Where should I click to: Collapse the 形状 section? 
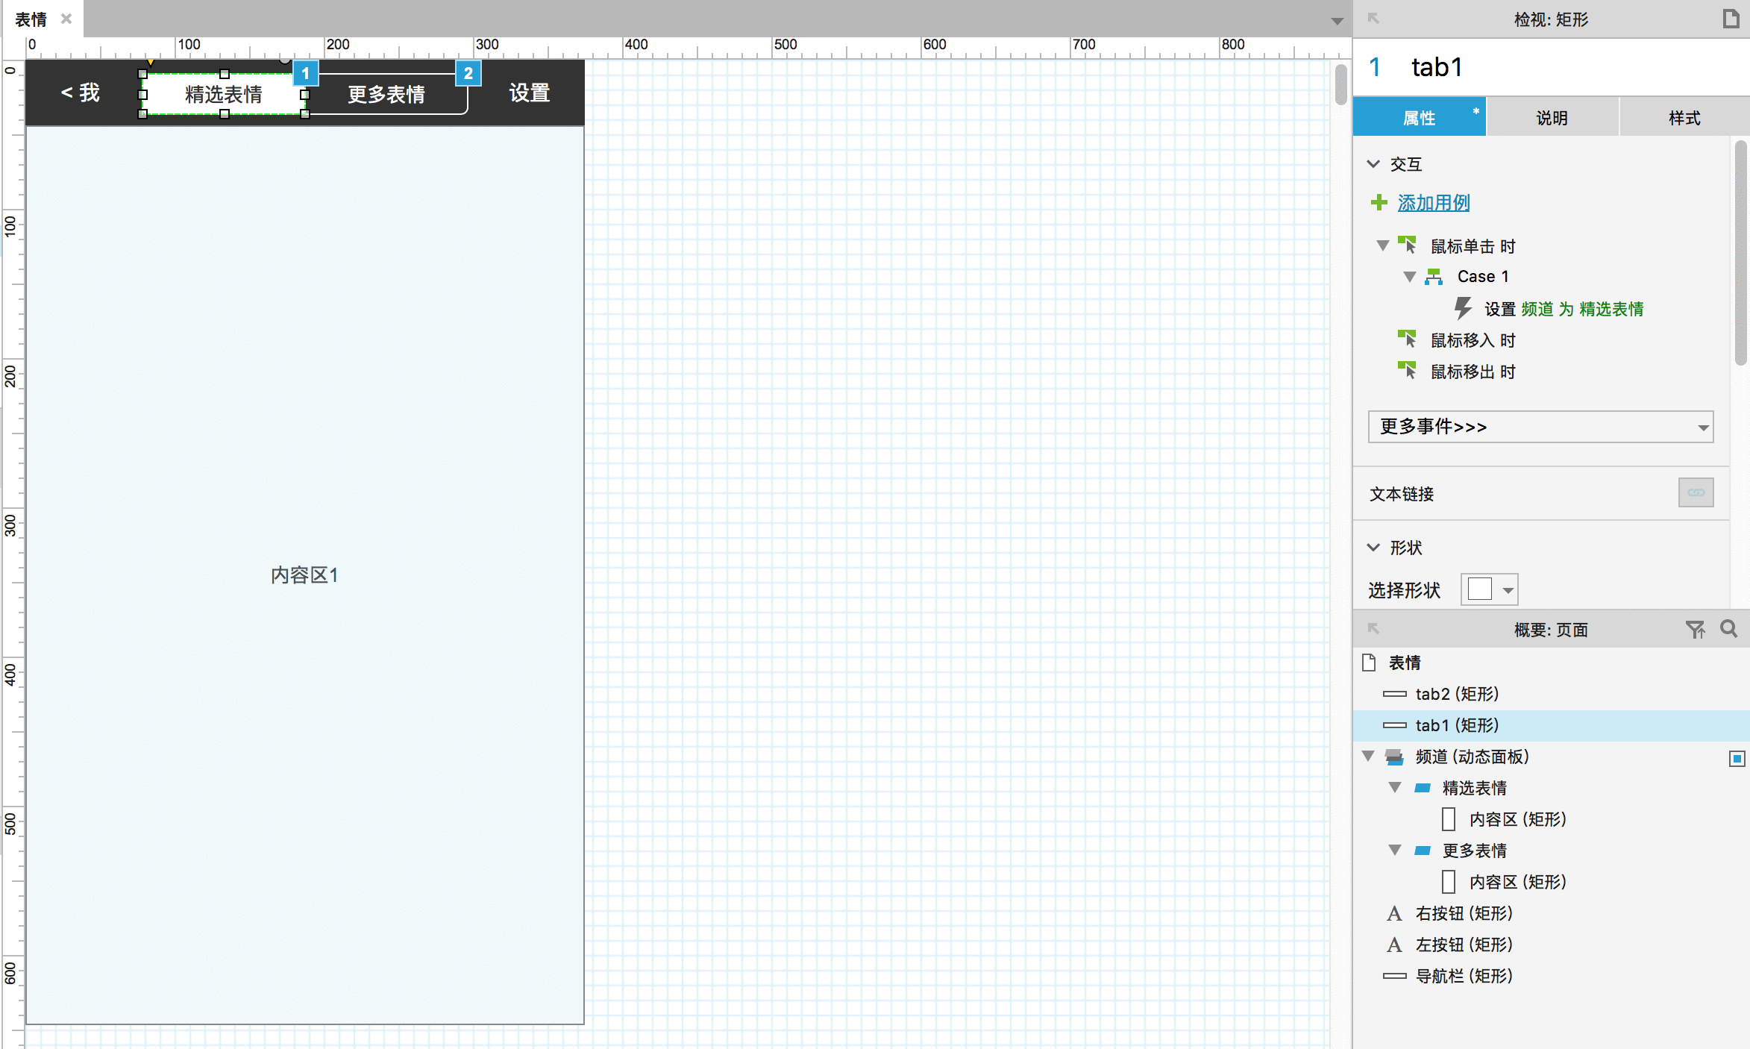1373,547
